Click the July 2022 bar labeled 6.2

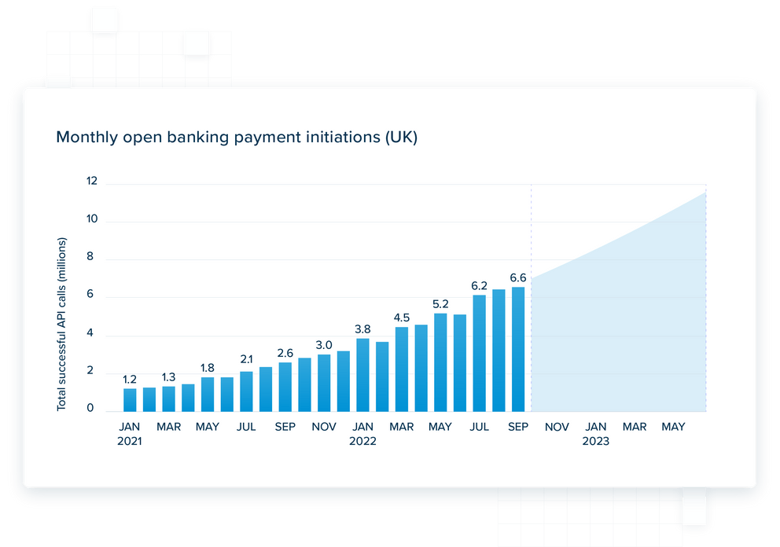coord(480,353)
